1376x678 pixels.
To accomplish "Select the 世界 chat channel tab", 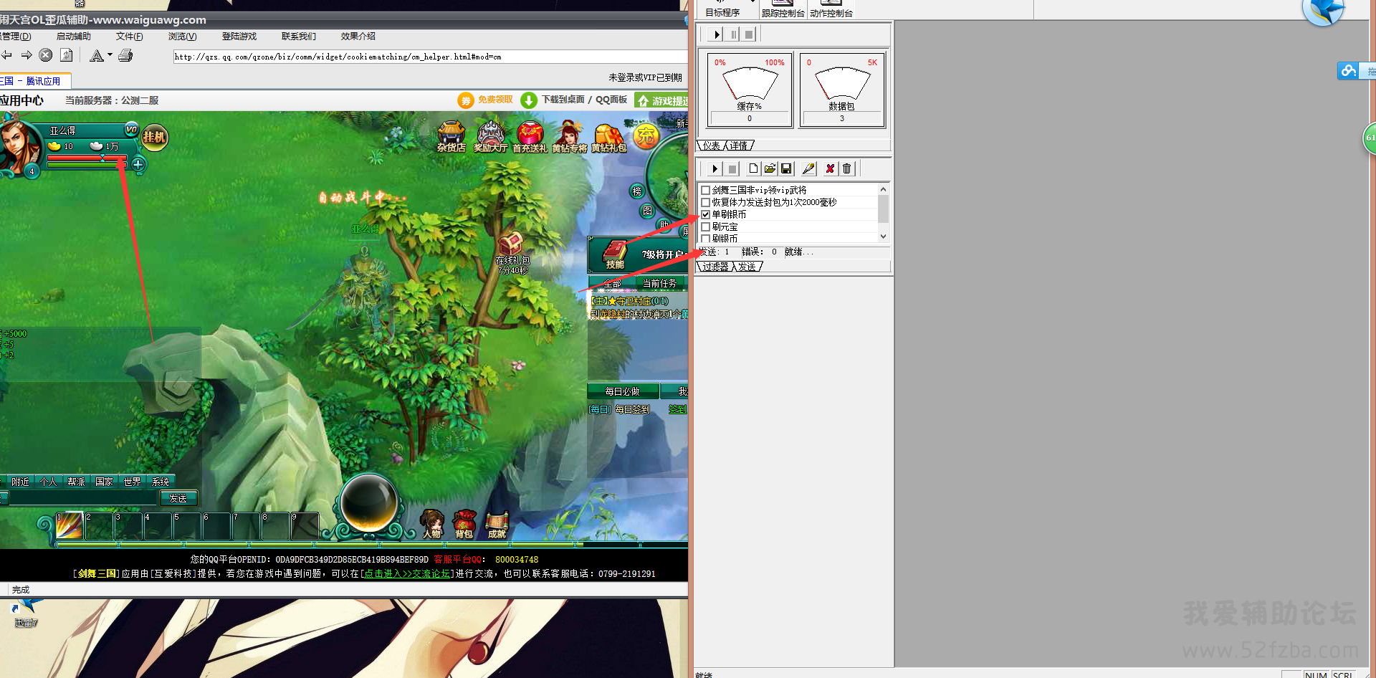I will tap(132, 482).
